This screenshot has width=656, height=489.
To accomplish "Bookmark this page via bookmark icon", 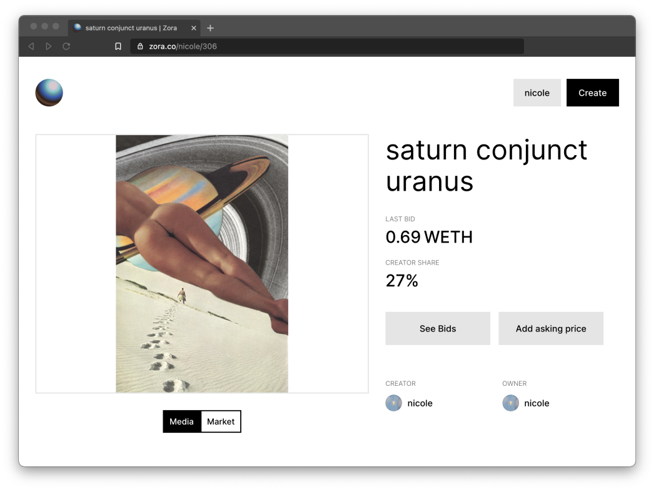I will pyautogui.click(x=118, y=46).
